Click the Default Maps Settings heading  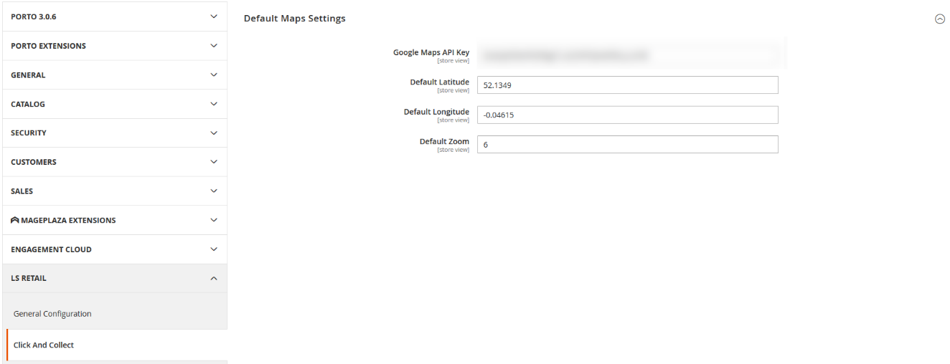pyautogui.click(x=294, y=19)
